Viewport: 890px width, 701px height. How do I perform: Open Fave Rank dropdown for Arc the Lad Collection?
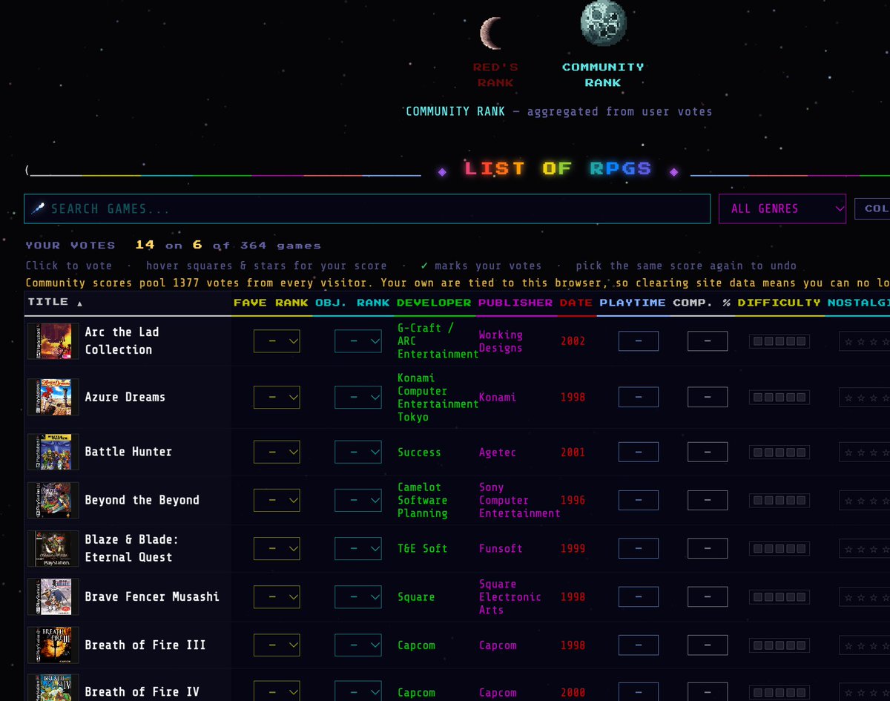tap(277, 341)
